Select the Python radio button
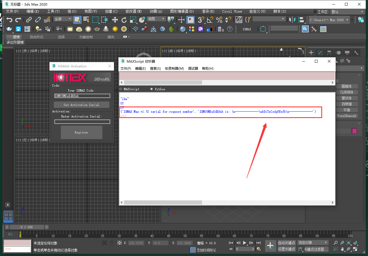The width and height of the screenshot is (368, 256). 152,89
